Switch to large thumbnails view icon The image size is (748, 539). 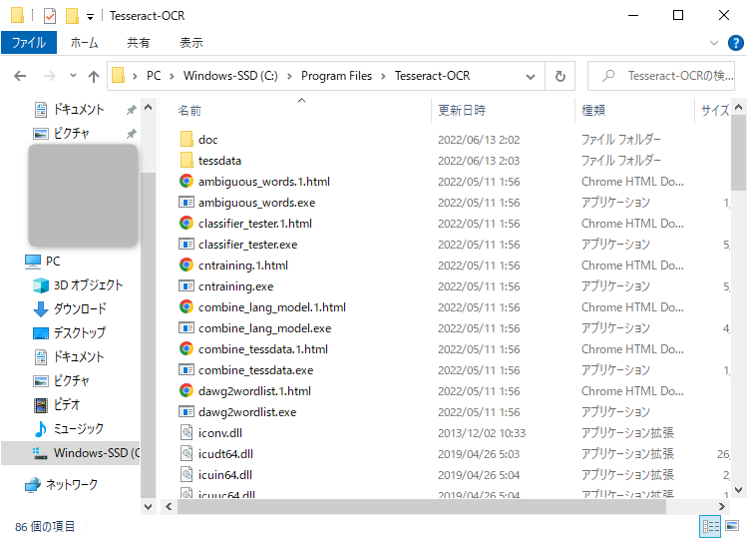click(x=732, y=526)
